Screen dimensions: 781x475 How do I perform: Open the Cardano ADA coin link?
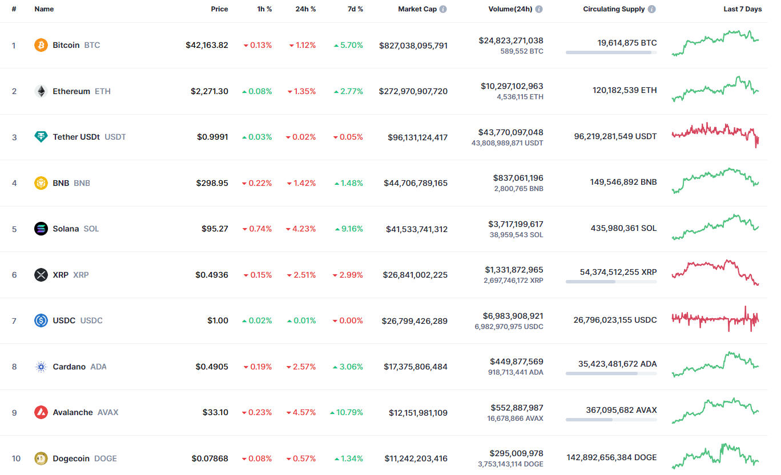pos(70,367)
